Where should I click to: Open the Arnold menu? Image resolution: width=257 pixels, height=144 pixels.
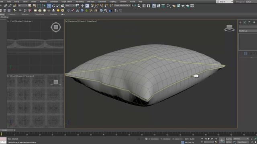133,2
